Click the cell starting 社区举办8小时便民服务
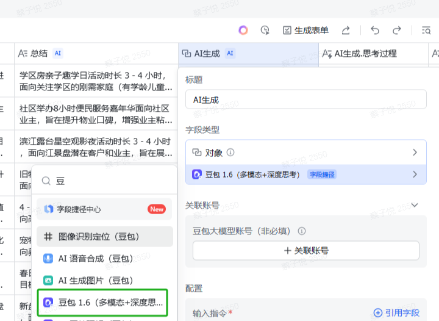The image size is (439, 321). (96, 114)
